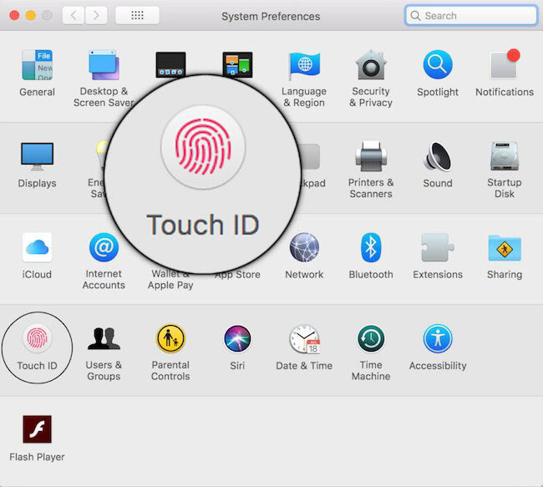Viewport: 543px width, 487px height.
Task: Open Mission Control preferences icon
Action: click(237, 64)
